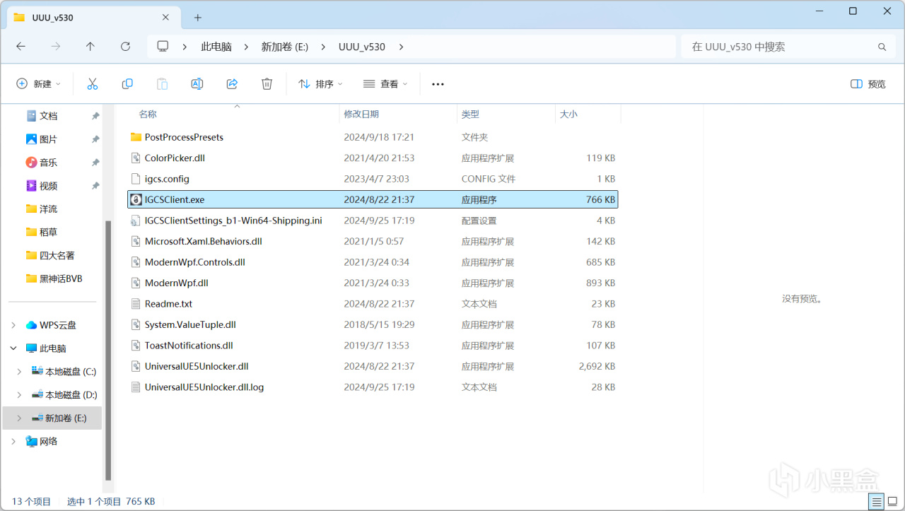Select System.ValueTuple.dll file name

coord(190,325)
